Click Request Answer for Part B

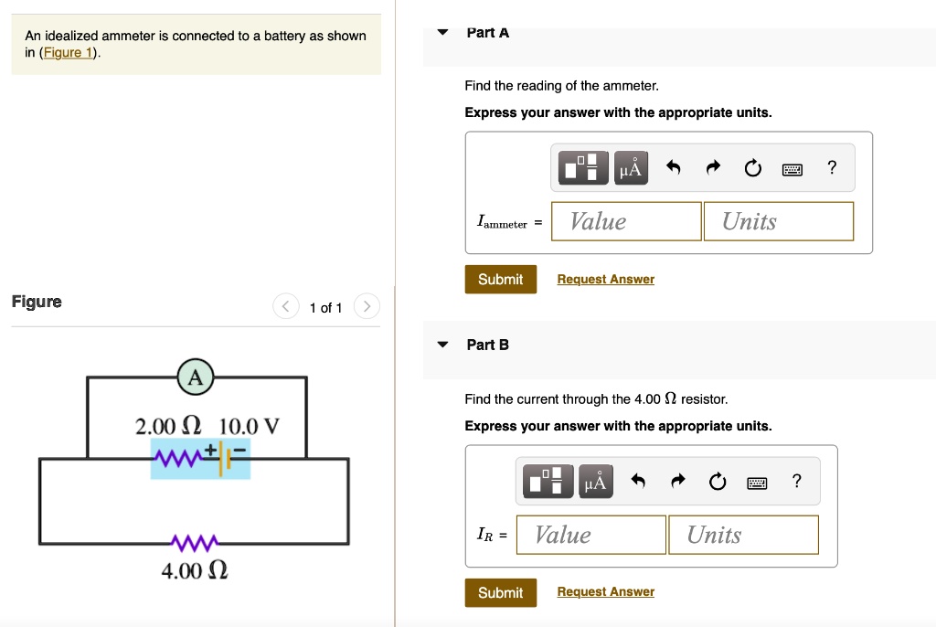[605, 591]
